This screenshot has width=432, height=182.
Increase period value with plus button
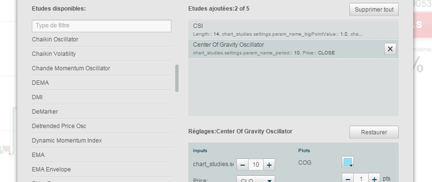[x=269, y=165]
